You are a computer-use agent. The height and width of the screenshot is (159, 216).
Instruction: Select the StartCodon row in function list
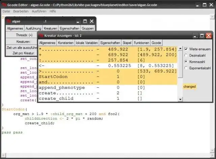tap(108, 77)
